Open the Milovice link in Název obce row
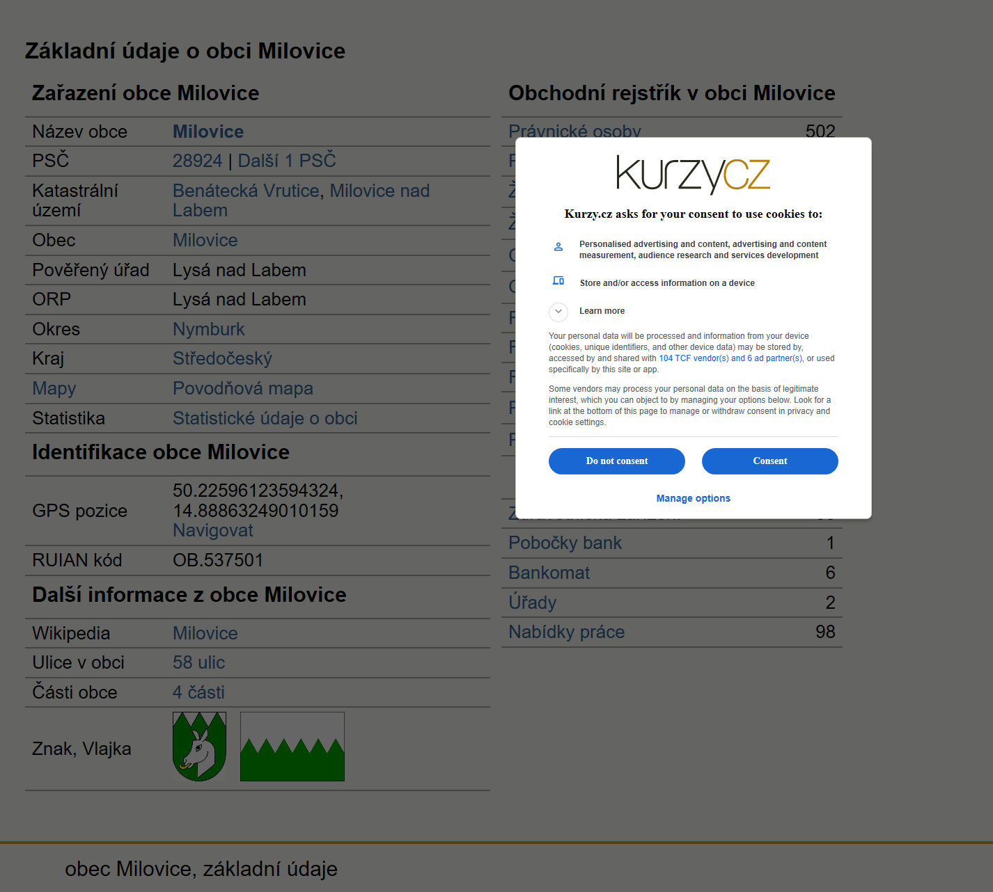993x892 pixels. (208, 132)
